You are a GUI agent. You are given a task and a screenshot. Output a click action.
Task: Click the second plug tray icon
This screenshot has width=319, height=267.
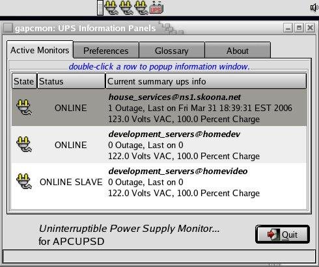[126, 8]
